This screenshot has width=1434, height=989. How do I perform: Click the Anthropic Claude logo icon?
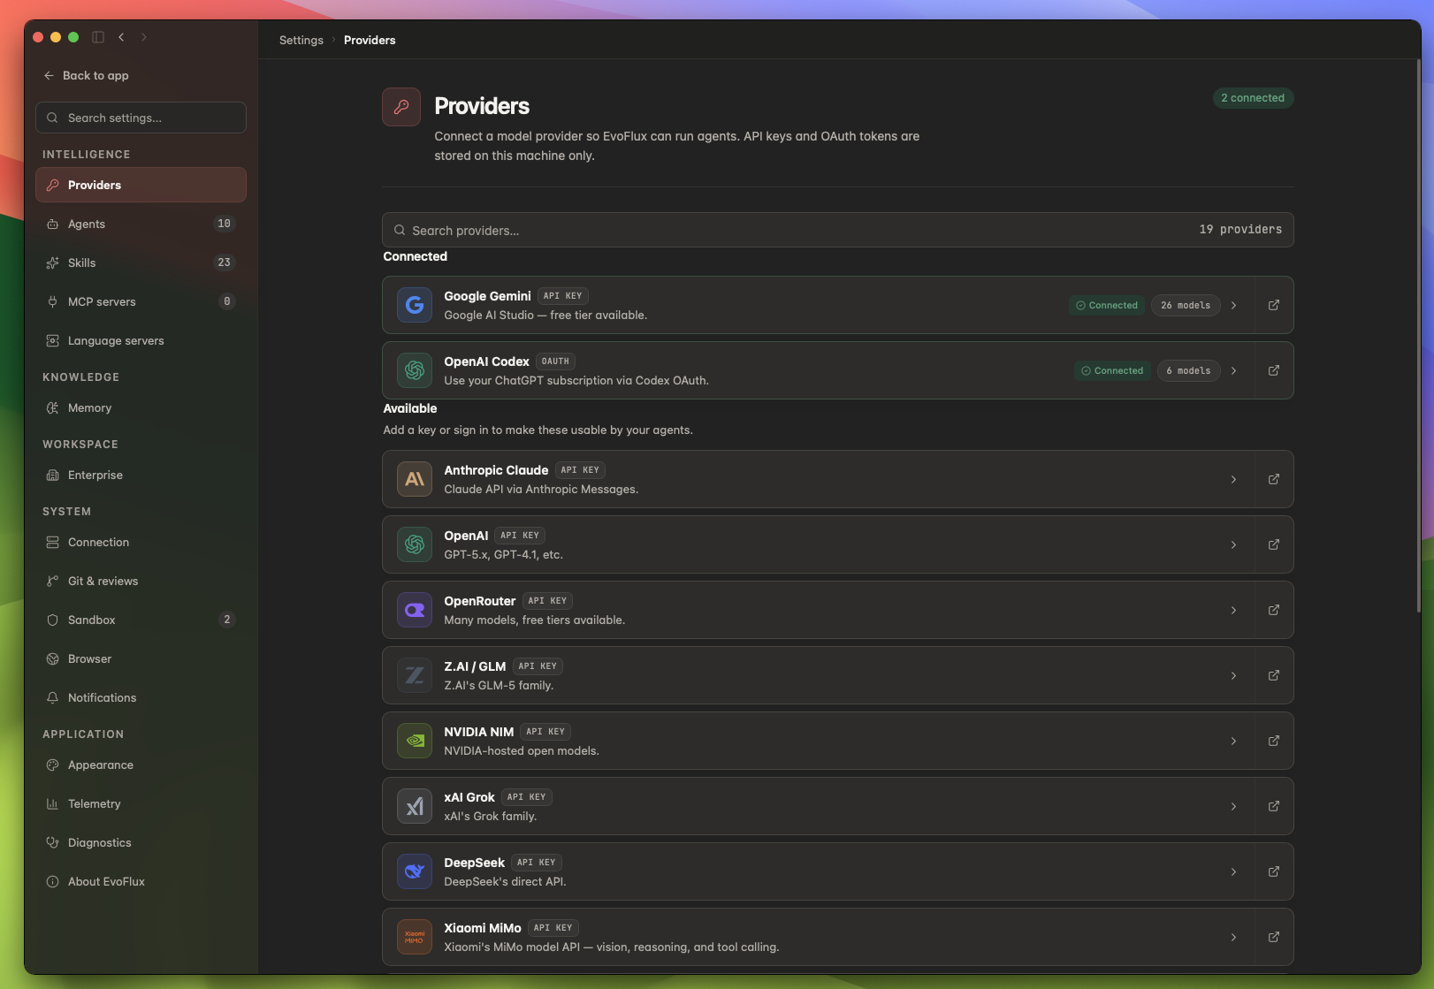414,479
